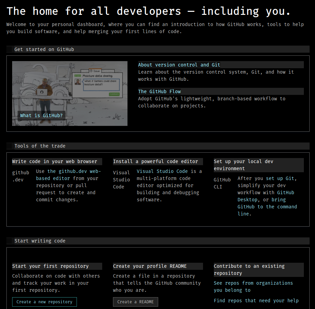Open See repos from organizations you belong to

253,286
